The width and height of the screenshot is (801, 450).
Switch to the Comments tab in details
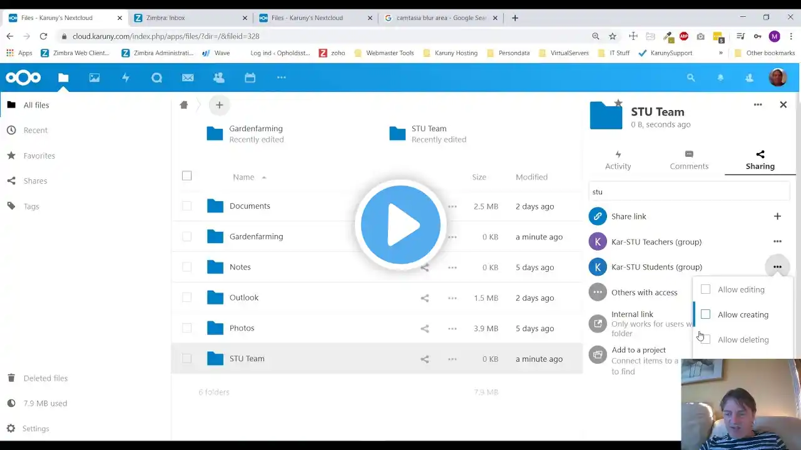(689, 160)
